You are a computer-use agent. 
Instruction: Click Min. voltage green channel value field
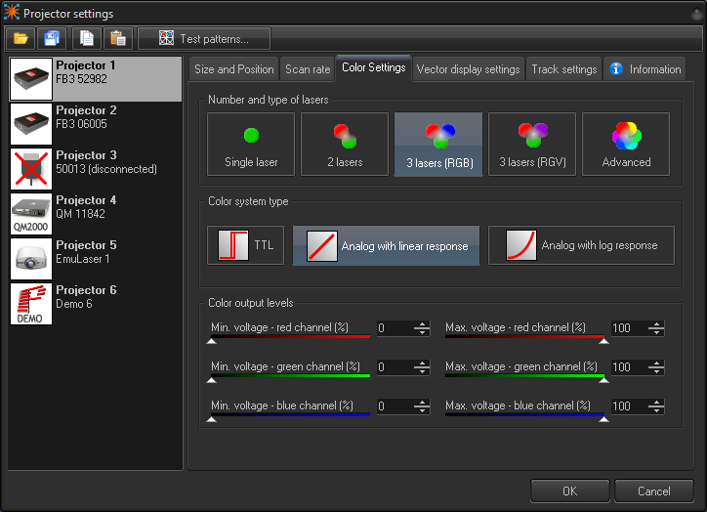[395, 367]
